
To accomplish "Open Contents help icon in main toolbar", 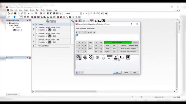I will pos(36,14).
